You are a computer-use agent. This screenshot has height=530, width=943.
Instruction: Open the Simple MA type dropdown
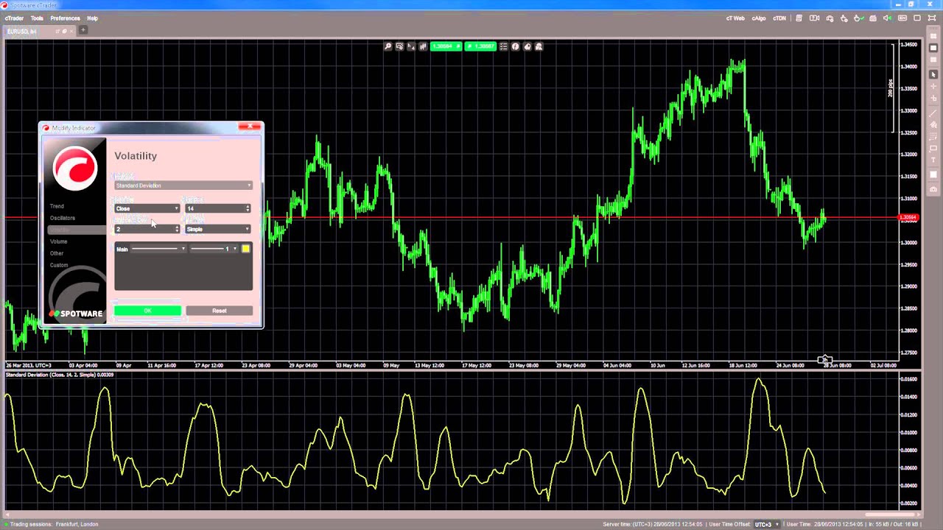click(x=218, y=230)
